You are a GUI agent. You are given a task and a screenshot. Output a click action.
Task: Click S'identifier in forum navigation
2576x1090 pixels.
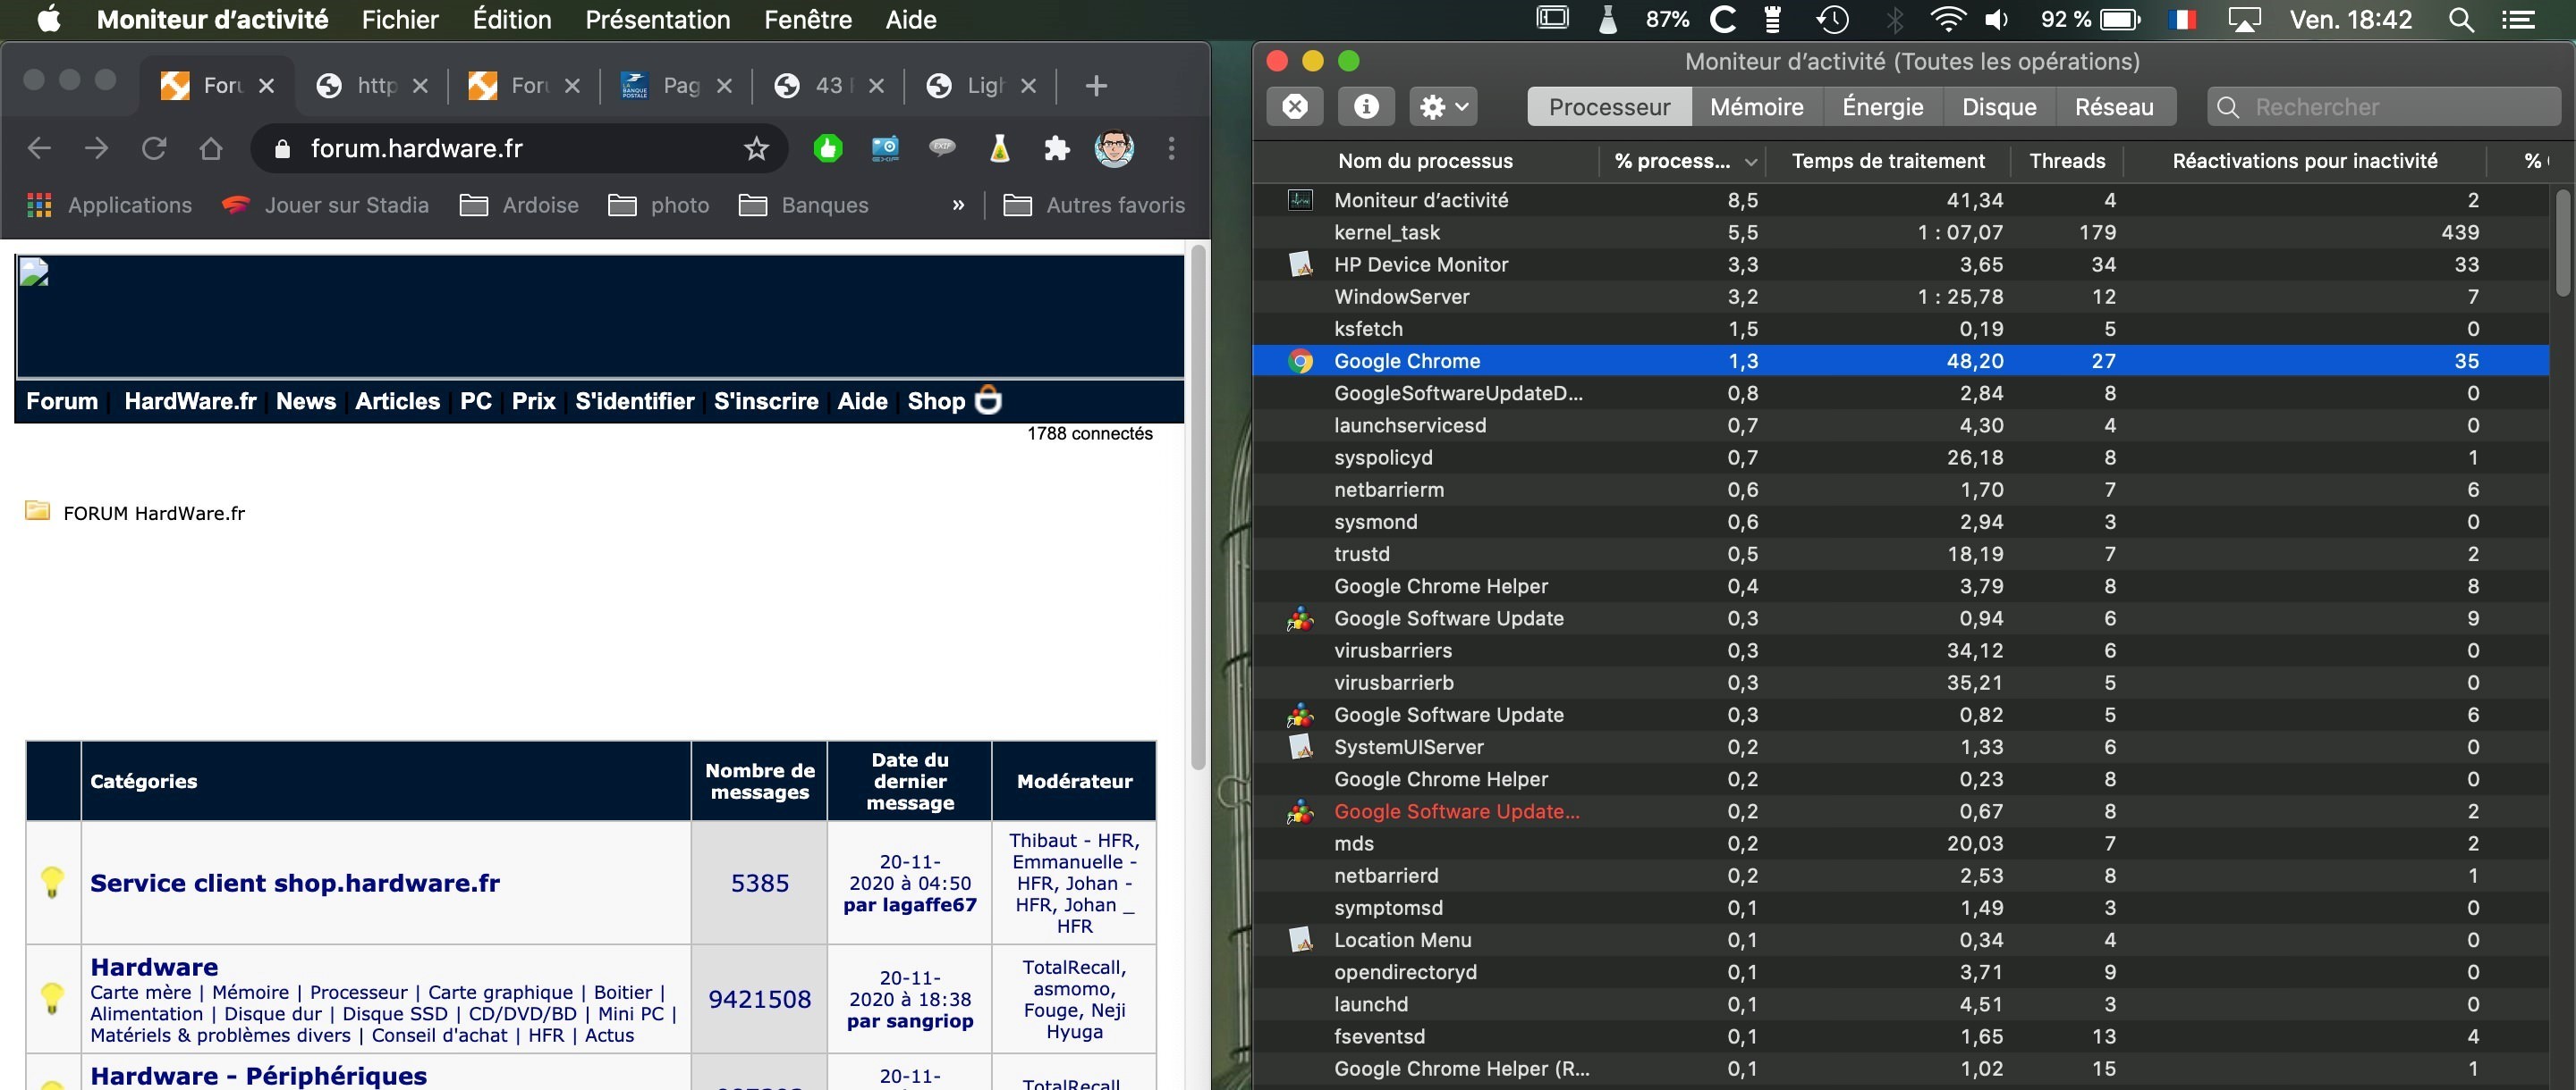pos(634,402)
